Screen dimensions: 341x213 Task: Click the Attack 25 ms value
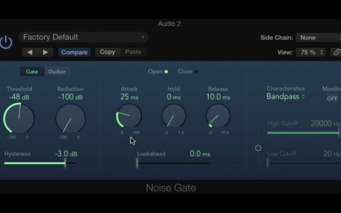coord(130,97)
